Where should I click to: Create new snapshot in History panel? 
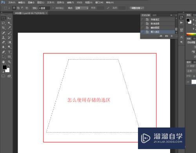coord(167,36)
